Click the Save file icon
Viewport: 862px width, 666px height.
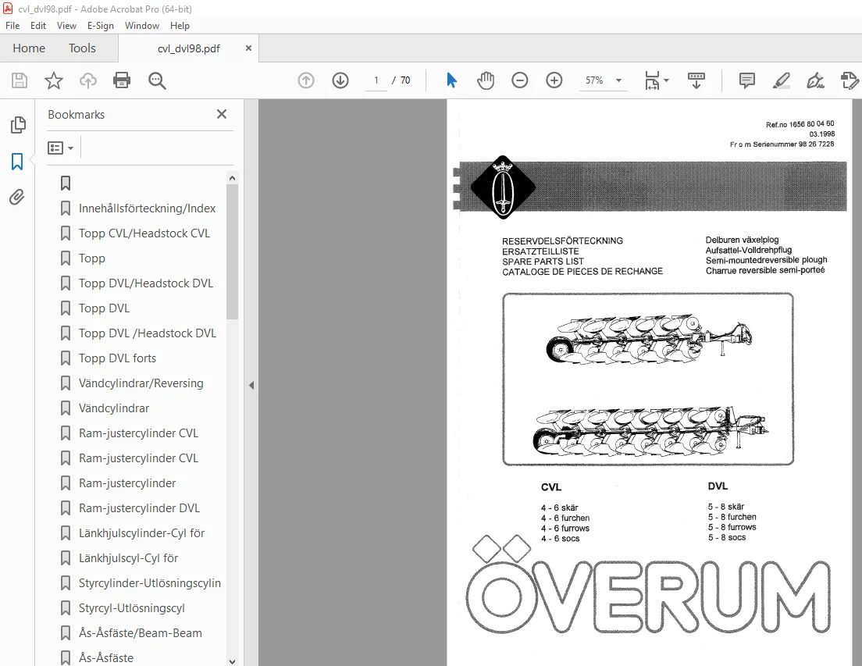pos(20,80)
